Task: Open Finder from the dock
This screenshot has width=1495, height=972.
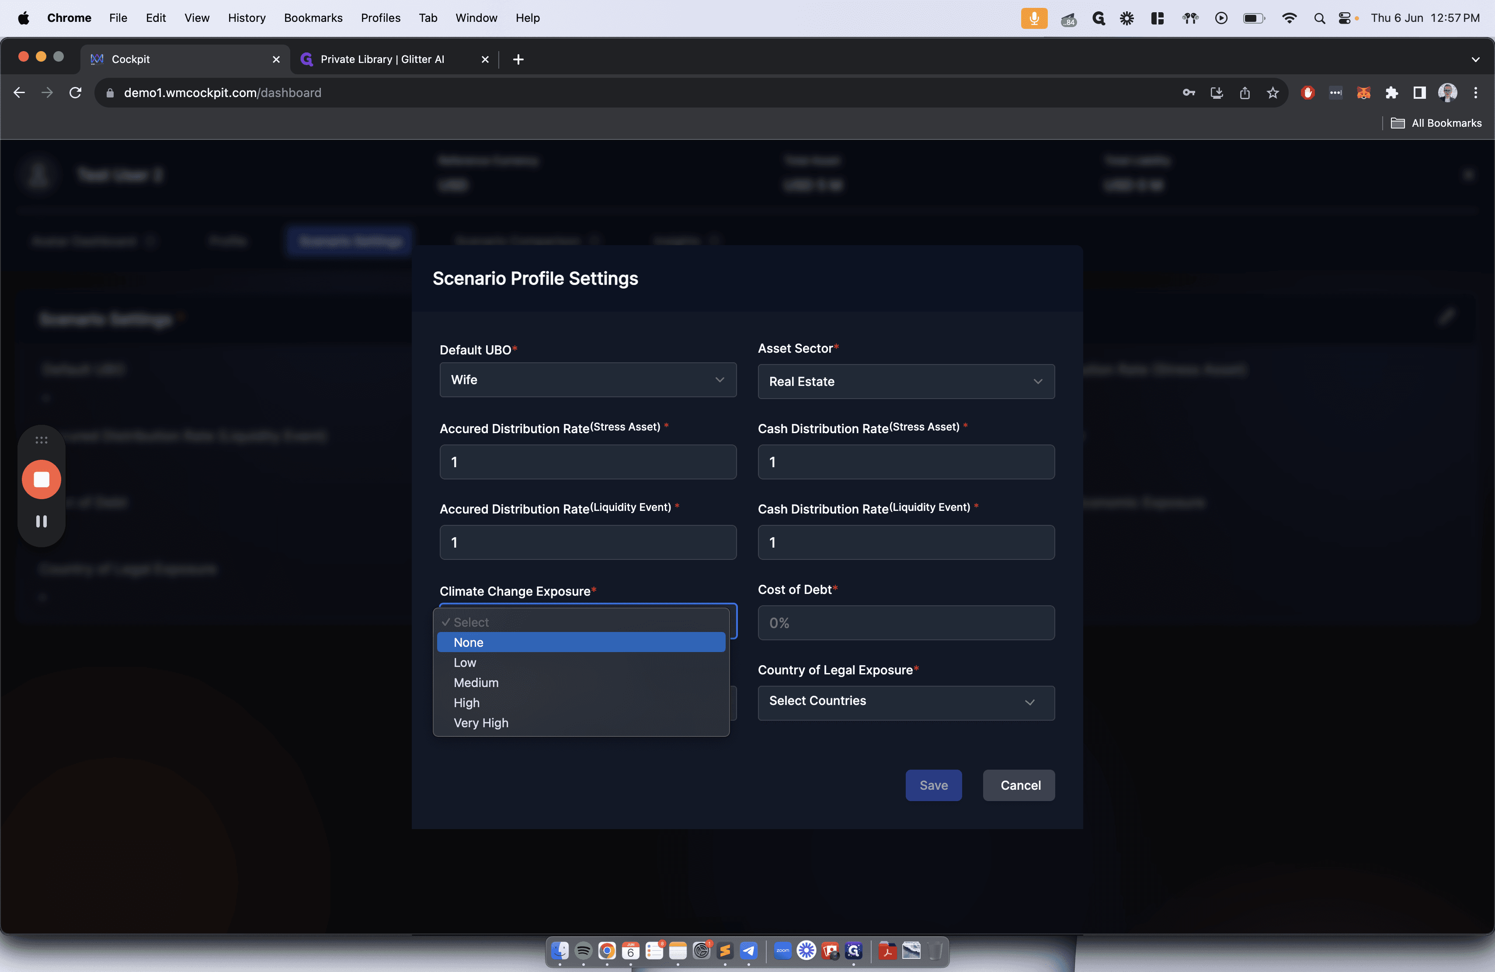Action: (560, 951)
